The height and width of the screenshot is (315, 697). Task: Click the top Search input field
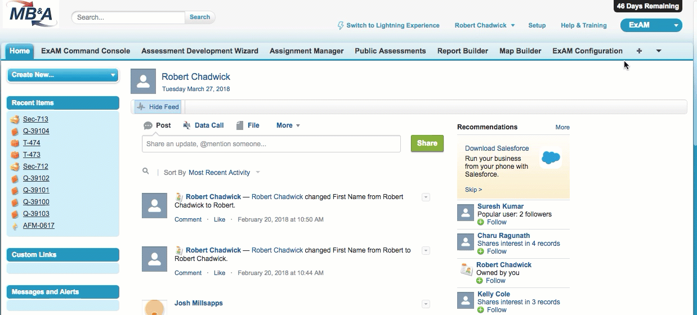click(128, 17)
